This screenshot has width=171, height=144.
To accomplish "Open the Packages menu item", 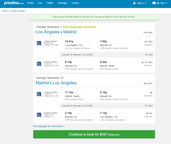I will [x=62, y=3].
